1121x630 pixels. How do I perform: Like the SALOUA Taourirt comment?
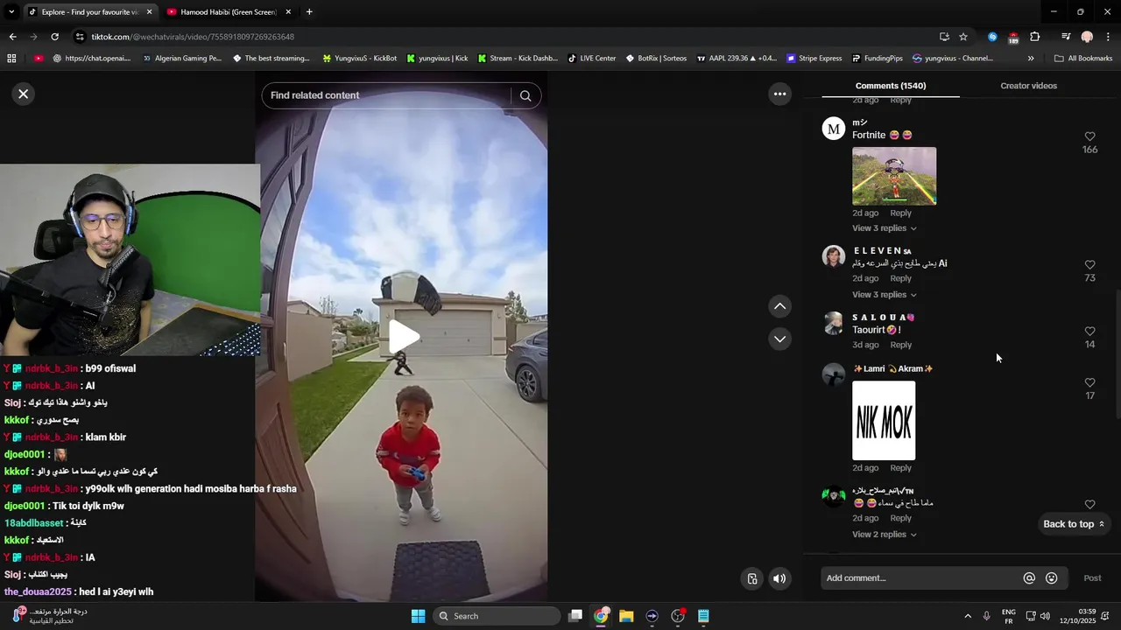1089,331
